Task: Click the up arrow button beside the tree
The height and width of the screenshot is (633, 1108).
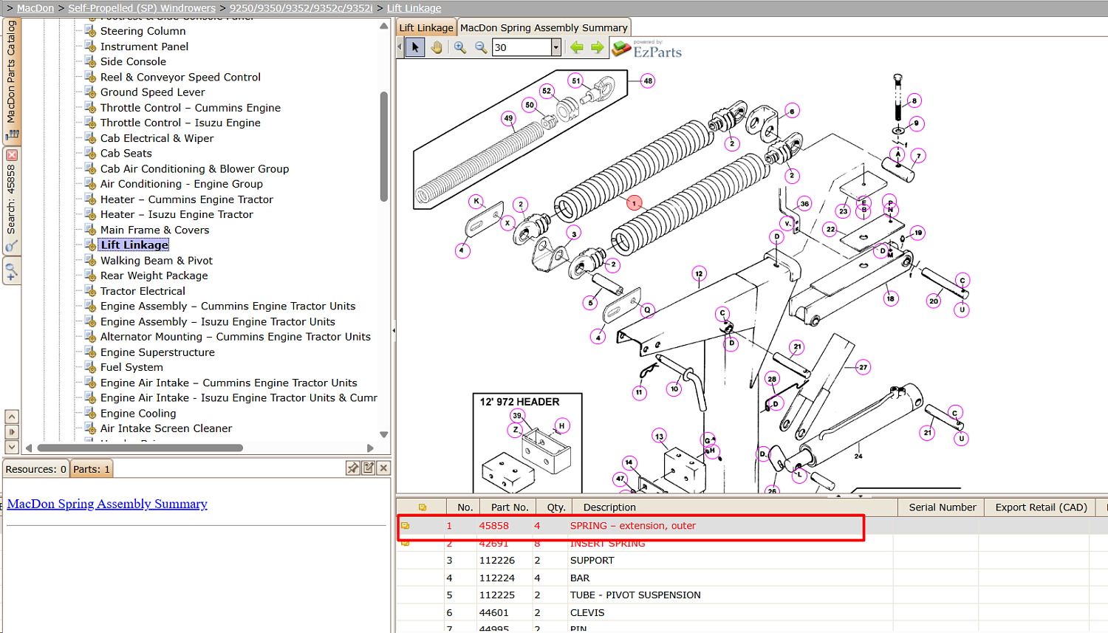Action: (12, 417)
